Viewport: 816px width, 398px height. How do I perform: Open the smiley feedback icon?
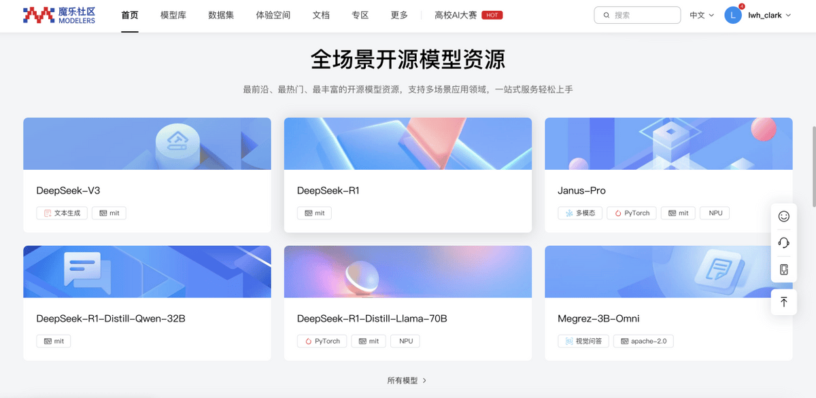pyautogui.click(x=783, y=216)
